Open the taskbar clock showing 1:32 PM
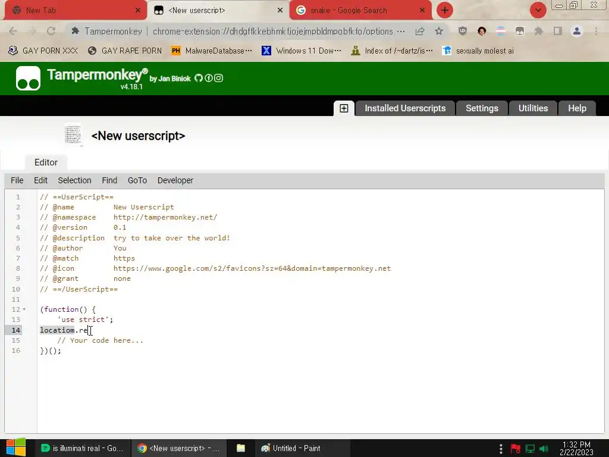The image size is (609, 457). pos(576,449)
